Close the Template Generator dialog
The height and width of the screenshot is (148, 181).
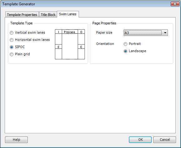click(x=175, y=4)
